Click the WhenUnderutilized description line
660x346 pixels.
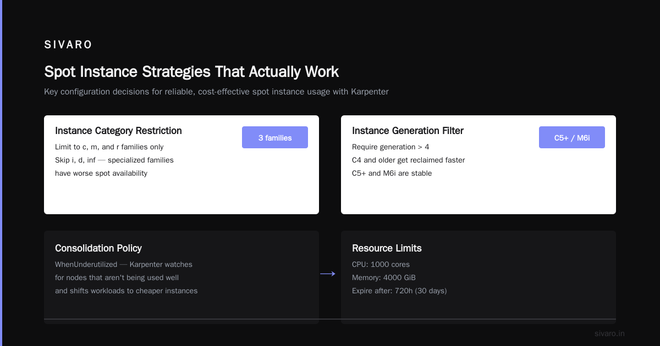click(x=124, y=264)
